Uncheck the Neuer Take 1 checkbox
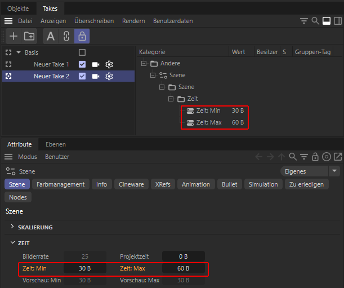The height and width of the screenshot is (288, 344). (x=82, y=64)
